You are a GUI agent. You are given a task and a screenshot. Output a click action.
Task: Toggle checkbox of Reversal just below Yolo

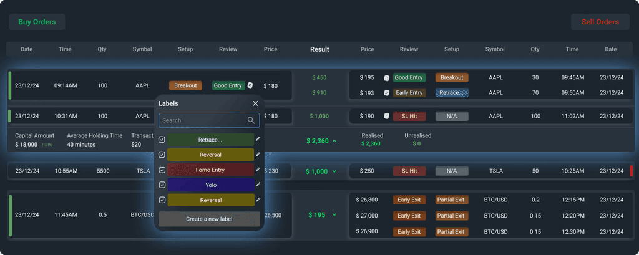coord(162,200)
